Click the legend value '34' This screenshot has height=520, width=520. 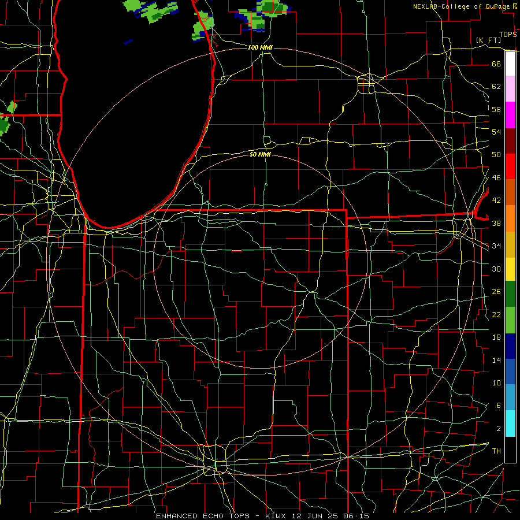click(x=496, y=246)
